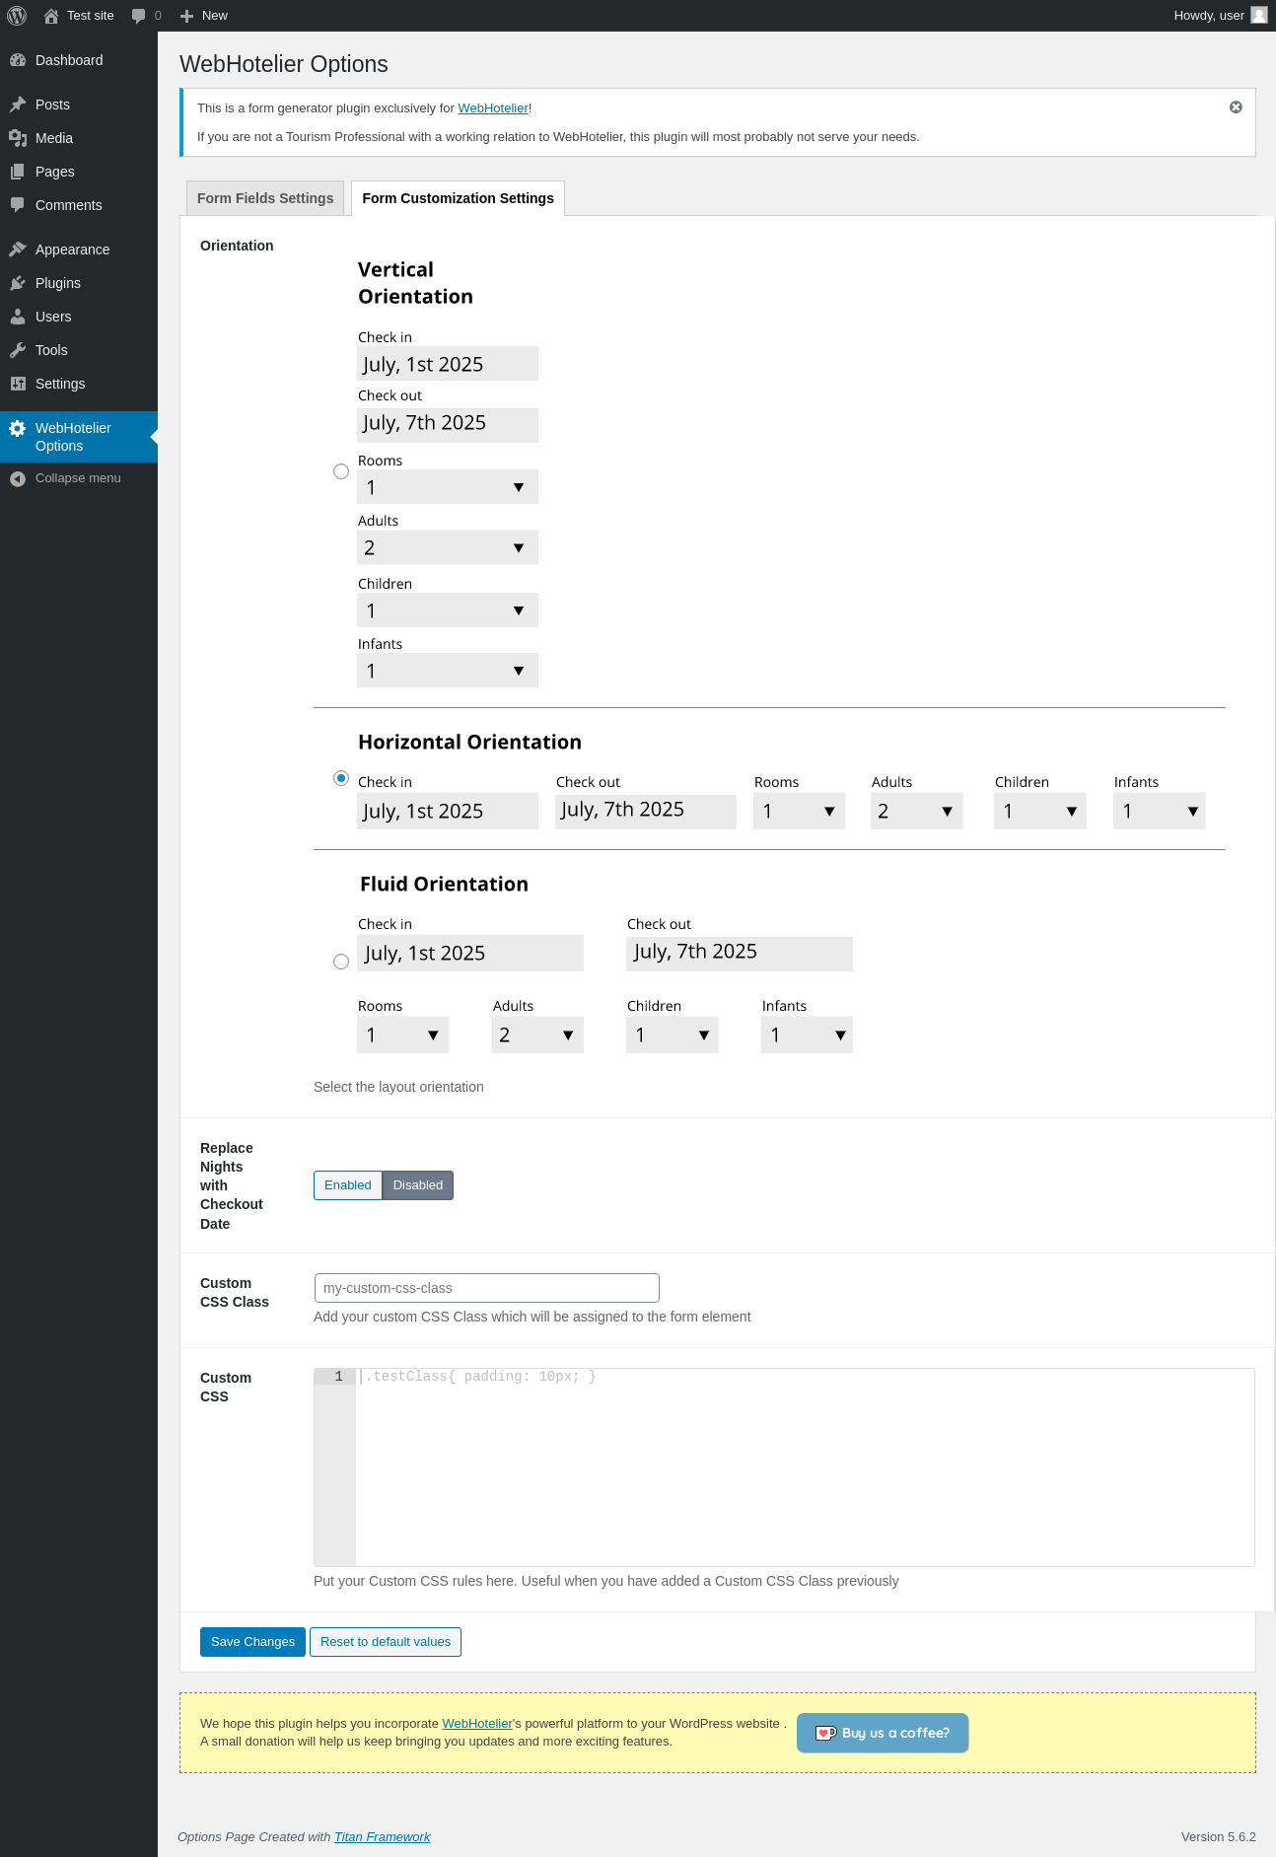The height and width of the screenshot is (1857, 1276).
Task: Select the Horizontal Orientation radio button
Action: point(341,778)
